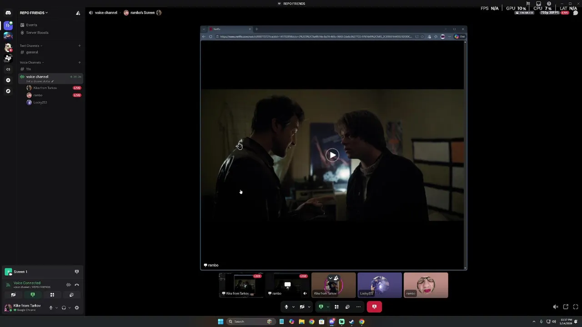Select Locky272 participant tile
The width and height of the screenshot is (582, 327).
[380, 285]
